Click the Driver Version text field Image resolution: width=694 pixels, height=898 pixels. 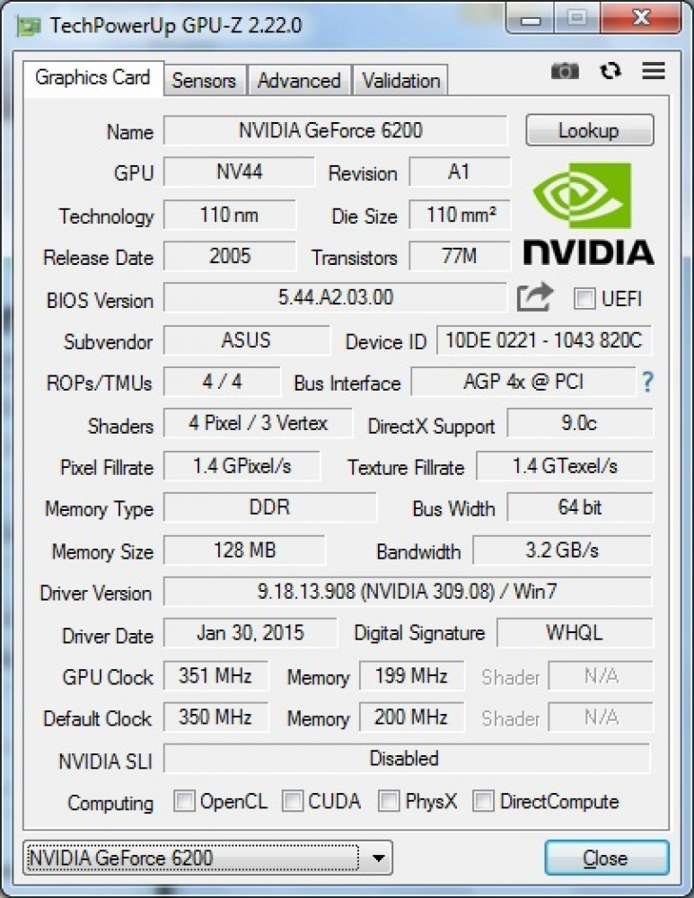click(407, 591)
